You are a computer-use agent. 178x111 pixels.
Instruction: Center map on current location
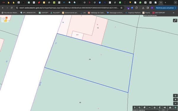(x=175, y=96)
